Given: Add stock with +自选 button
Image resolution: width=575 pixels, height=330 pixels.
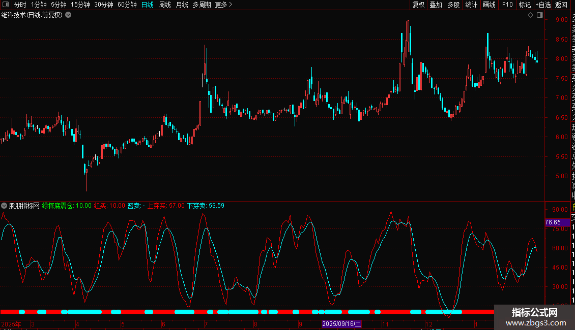Looking at the screenshot, I should 543,5.
